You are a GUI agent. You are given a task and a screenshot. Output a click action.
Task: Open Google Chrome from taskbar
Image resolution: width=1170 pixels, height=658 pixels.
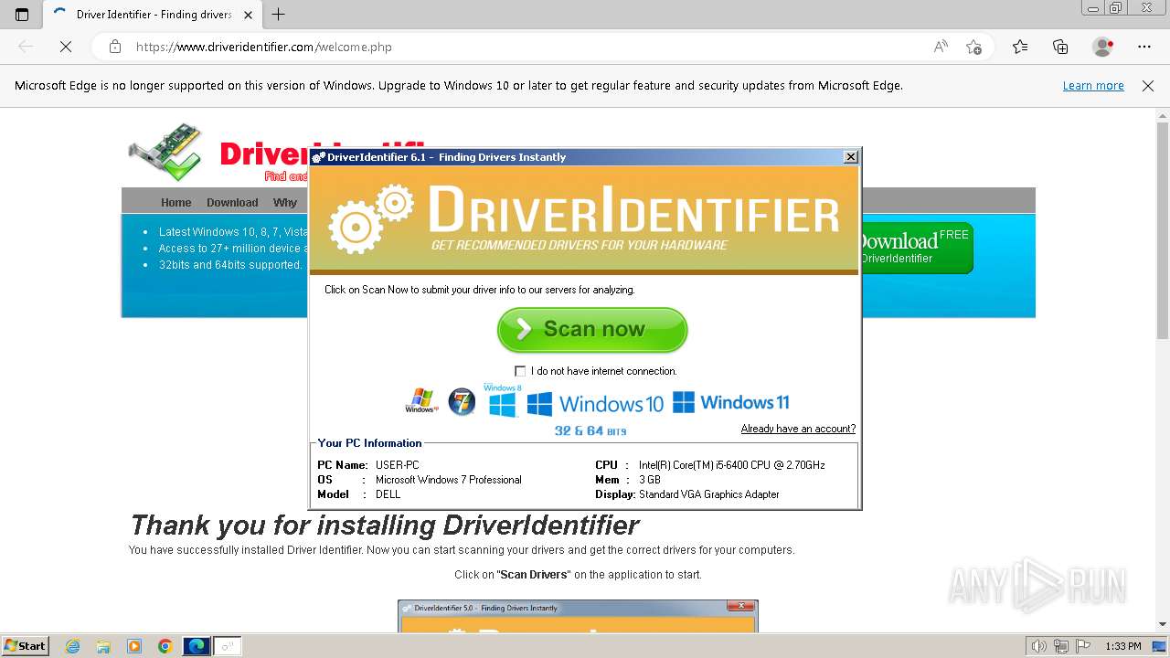(x=165, y=646)
